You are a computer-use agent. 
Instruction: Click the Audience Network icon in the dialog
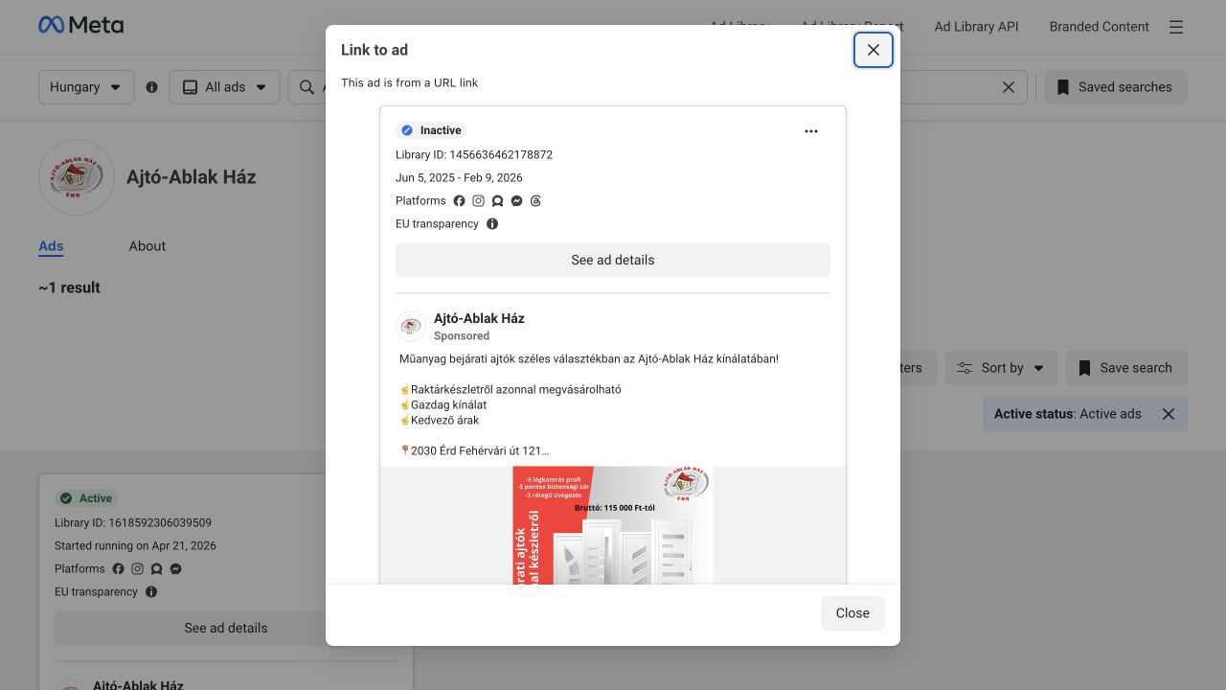(x=497, y=201)
